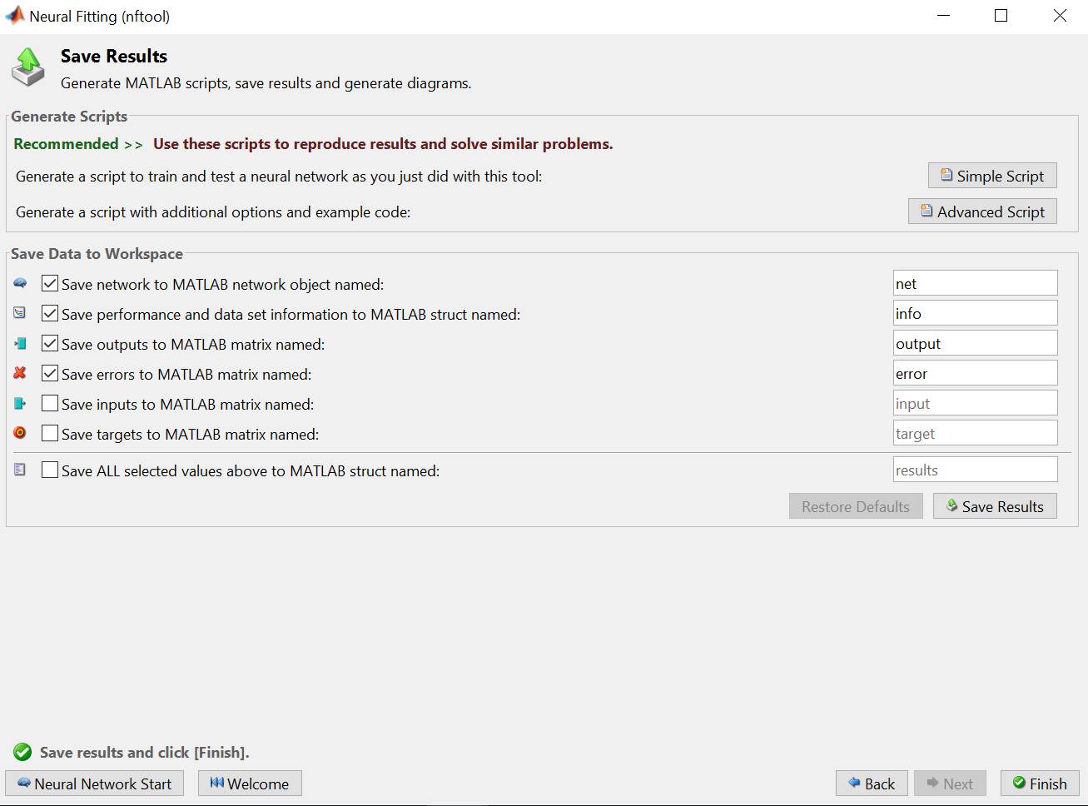
Task: Uncheck Save network to MATLAB network object
Action: coord(50,284)
